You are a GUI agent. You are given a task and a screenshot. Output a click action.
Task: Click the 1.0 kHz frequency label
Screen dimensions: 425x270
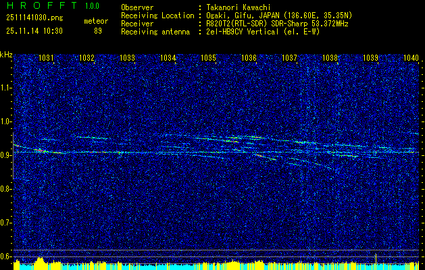coord(6,122)
